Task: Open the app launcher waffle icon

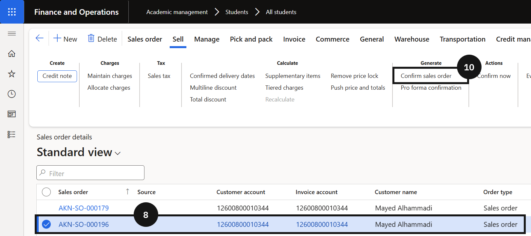Action: 12,12
